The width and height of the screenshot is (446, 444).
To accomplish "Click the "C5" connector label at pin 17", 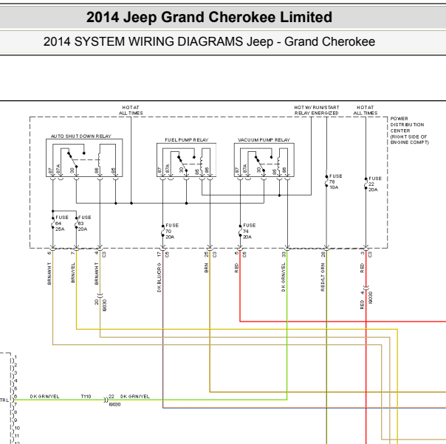I will pyautogui.click(x=167, y=254).
